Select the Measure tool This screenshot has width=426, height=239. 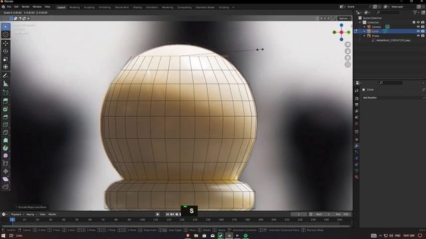tap(6, 84)
